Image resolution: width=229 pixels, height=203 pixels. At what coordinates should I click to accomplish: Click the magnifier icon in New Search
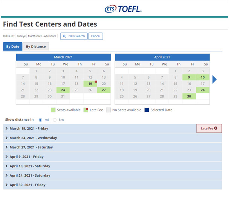(65, 36)
